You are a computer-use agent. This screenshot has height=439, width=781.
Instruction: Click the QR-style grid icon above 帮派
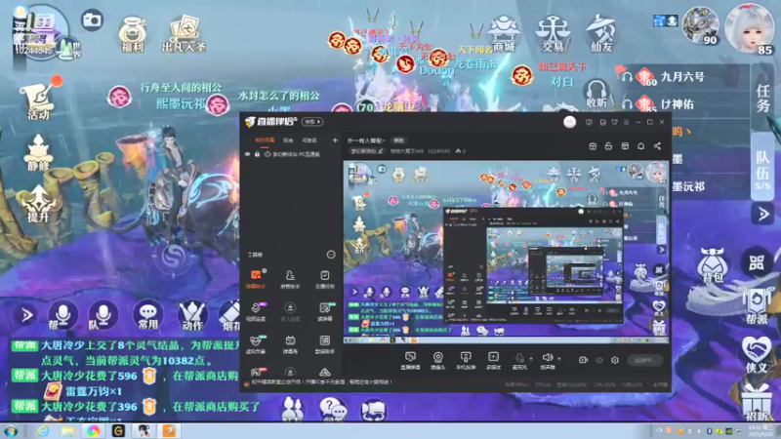[x=756, y=262]
